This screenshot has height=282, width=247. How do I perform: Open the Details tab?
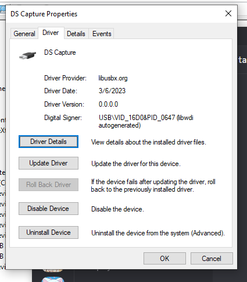76,34
